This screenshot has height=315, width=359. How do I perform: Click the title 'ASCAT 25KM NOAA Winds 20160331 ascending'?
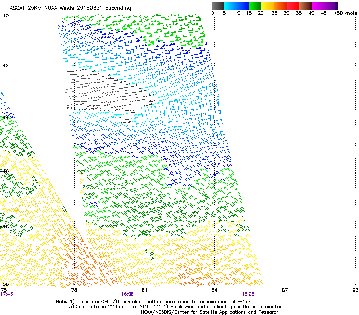[x=70, y=8]
